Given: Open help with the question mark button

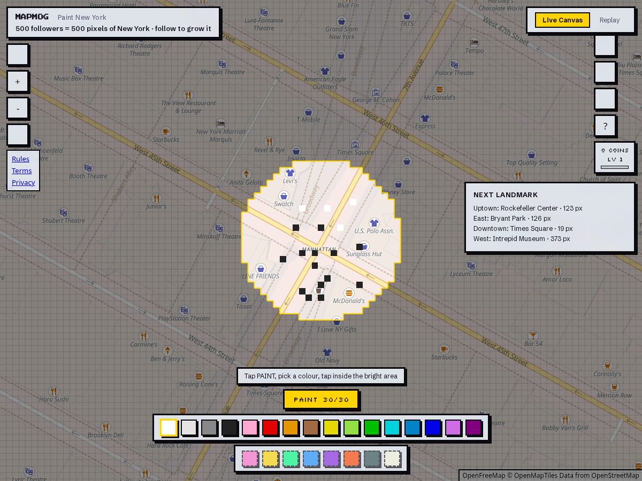Looking at the screenshot, I should click(605, 126).
